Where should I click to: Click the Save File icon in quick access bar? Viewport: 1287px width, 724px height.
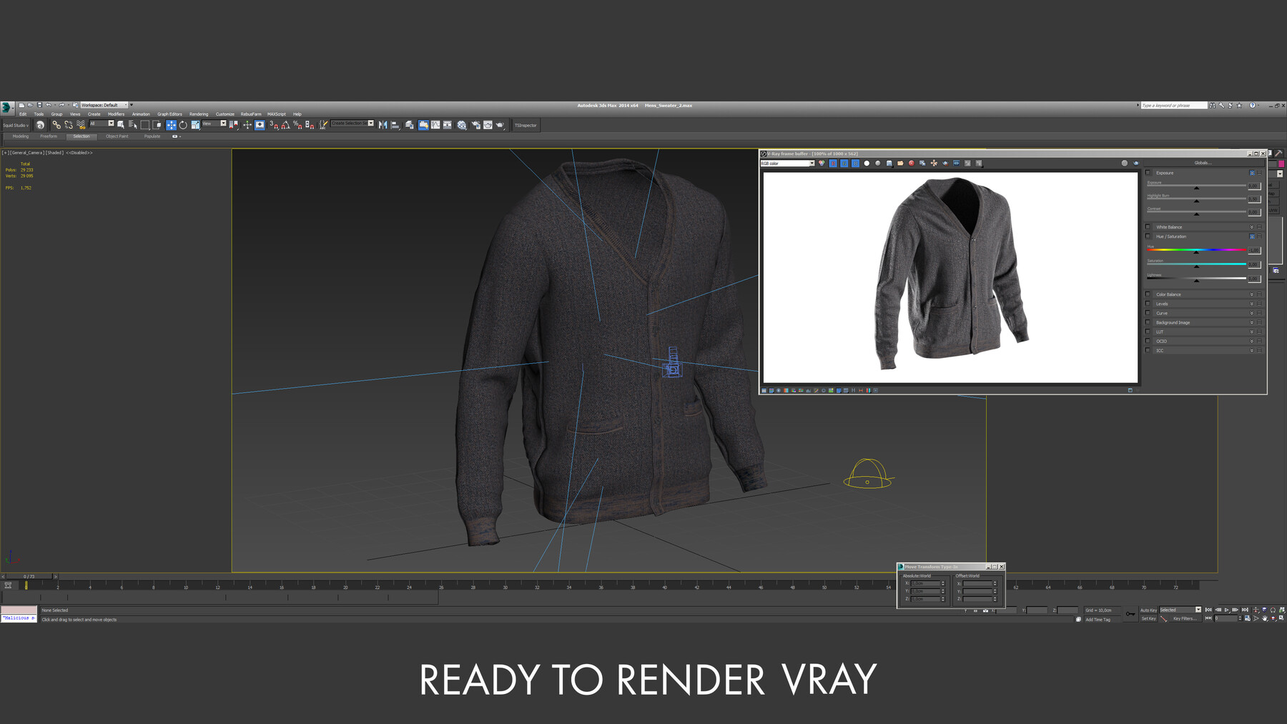[39, 105]
